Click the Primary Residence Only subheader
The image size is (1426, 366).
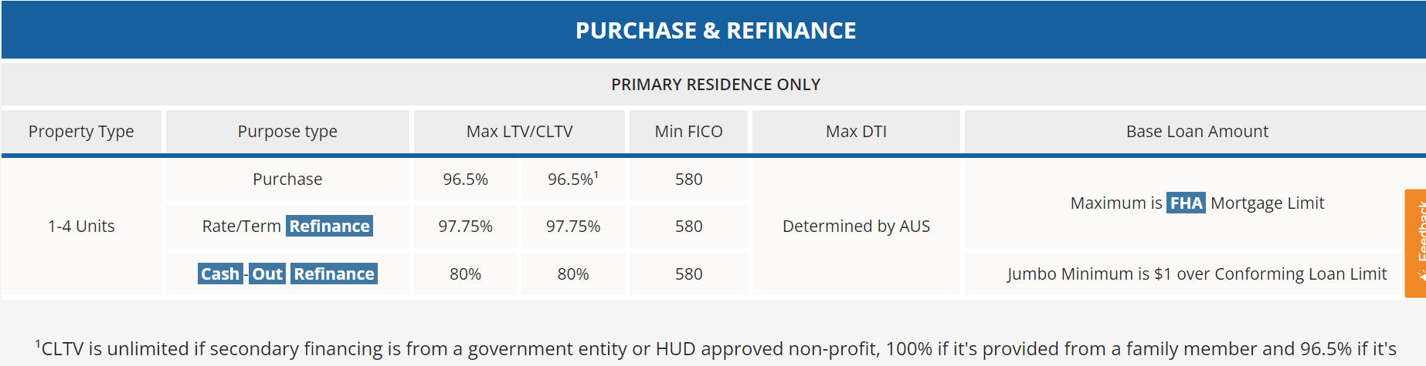pyautogui.click(x=714, y=84)
